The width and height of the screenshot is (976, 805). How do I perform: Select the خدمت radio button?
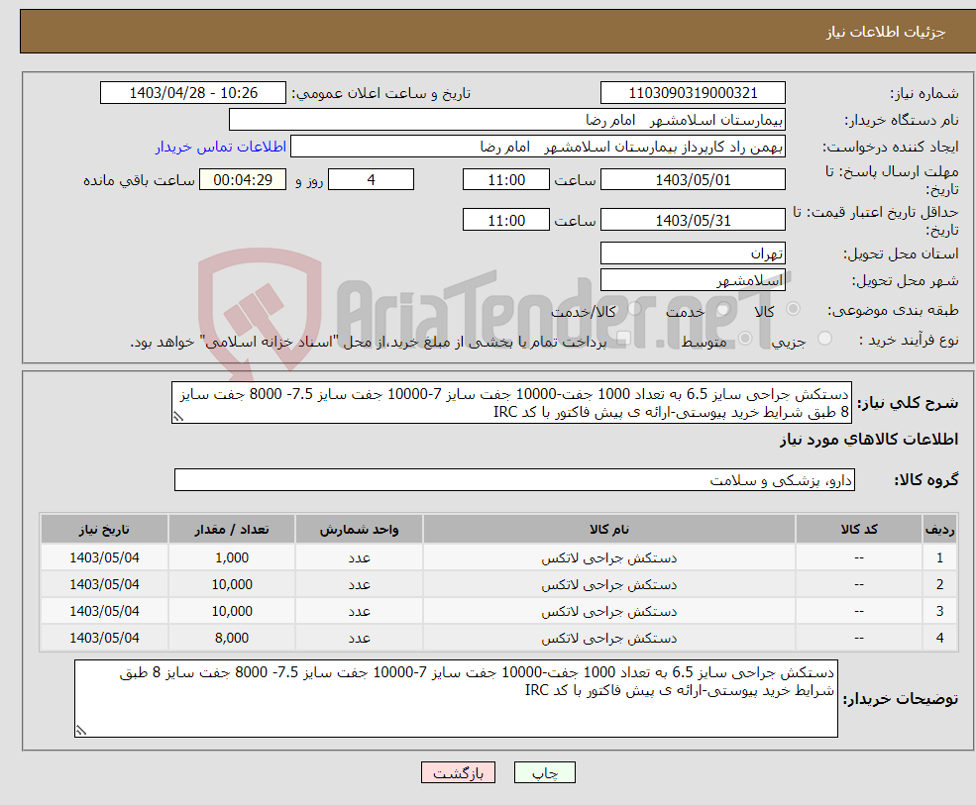(x=722, y=309)
